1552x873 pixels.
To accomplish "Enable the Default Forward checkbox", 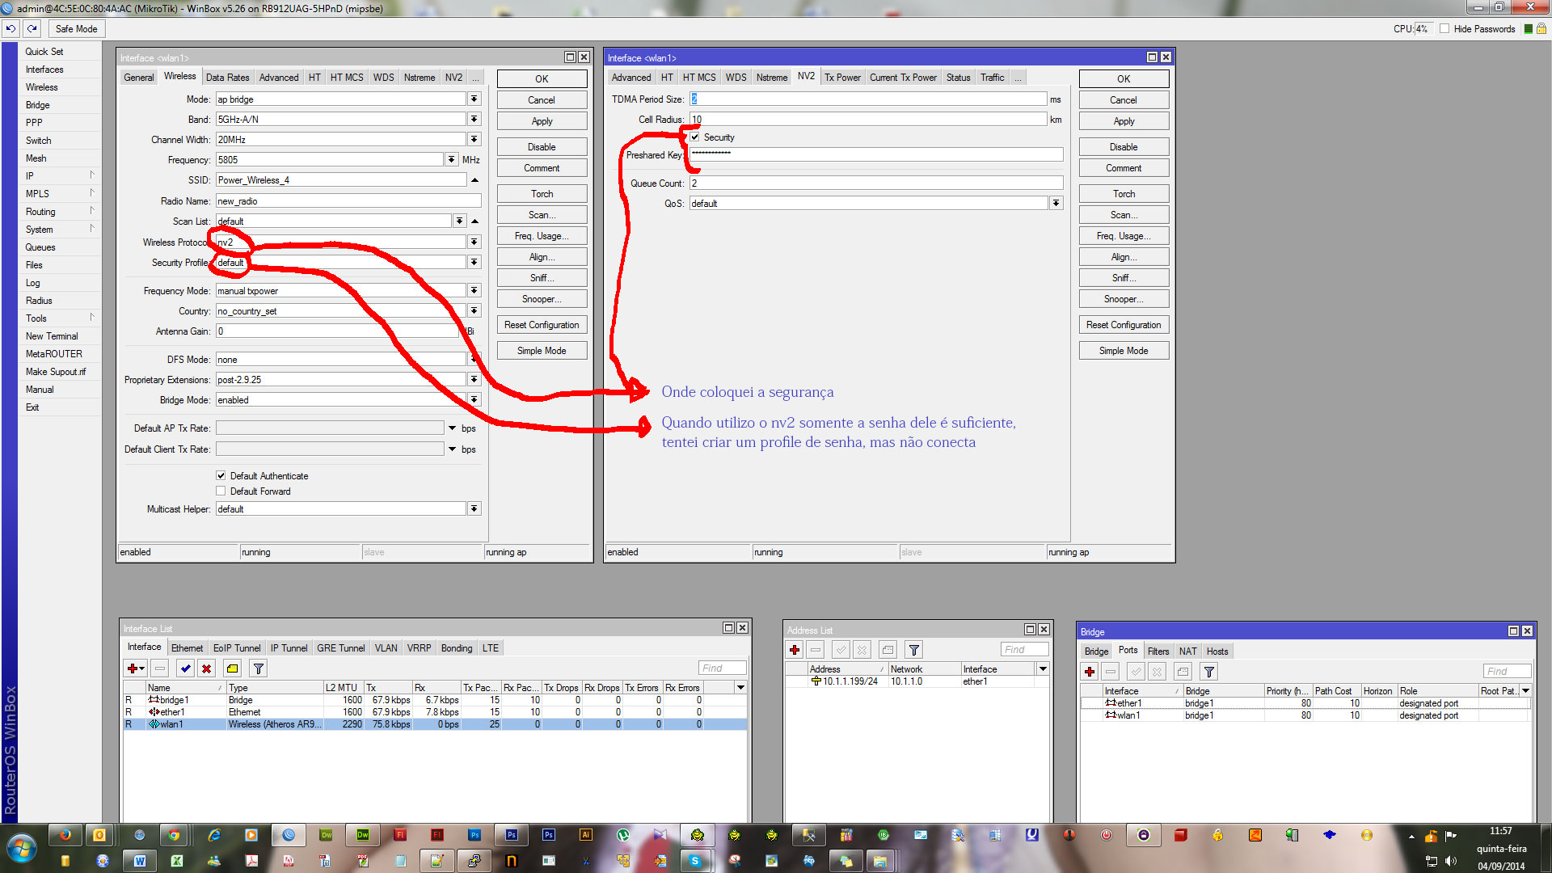I will [x=221, y=491].
